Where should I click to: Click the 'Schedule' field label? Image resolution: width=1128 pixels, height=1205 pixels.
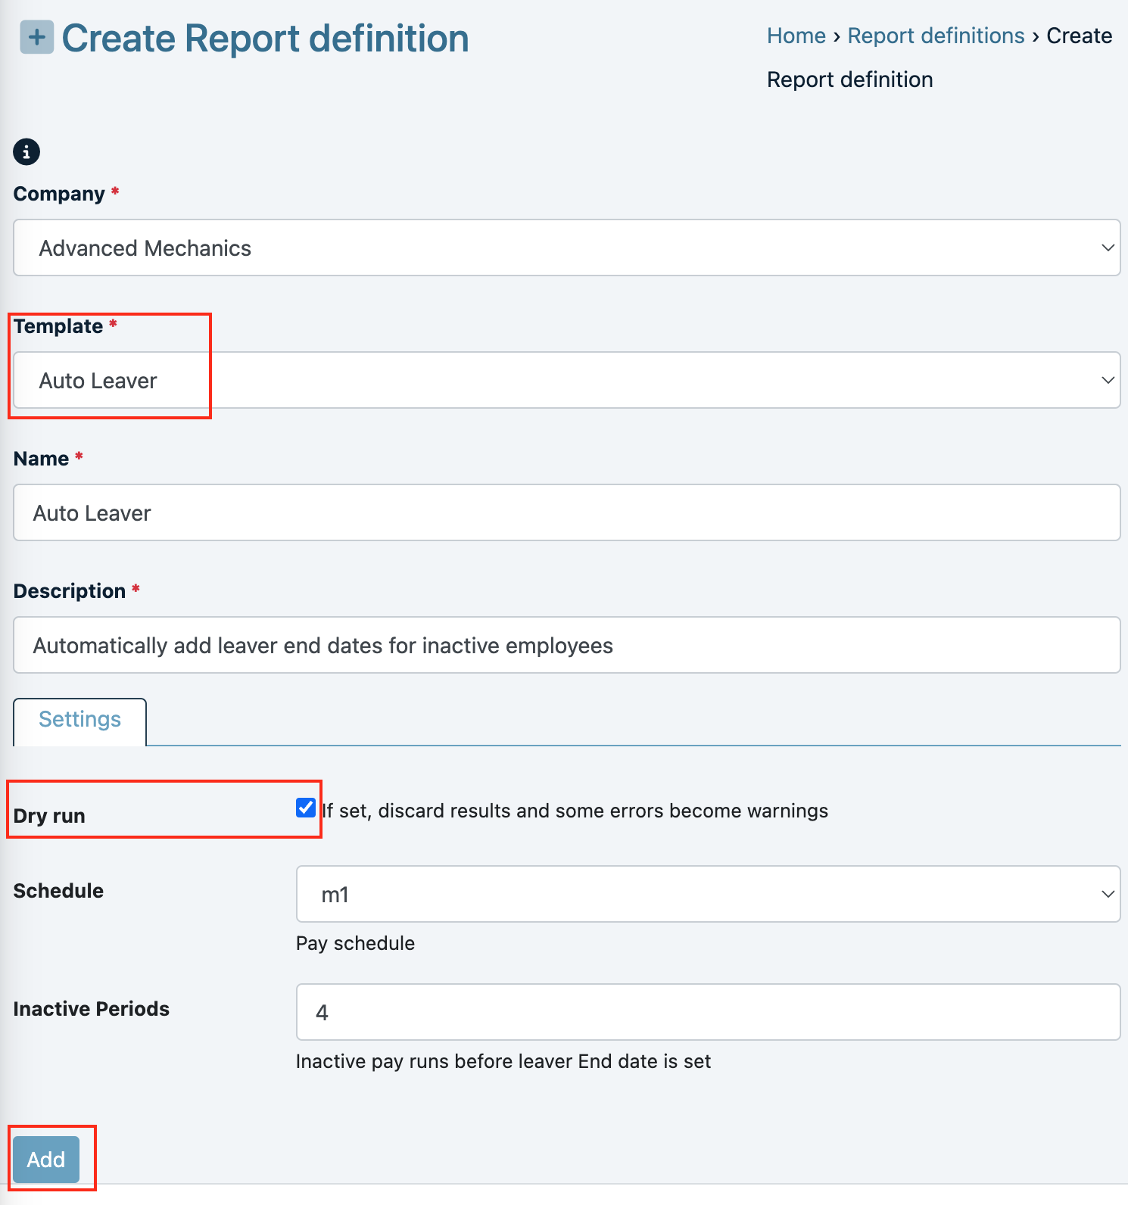click(x=58, y=891)
